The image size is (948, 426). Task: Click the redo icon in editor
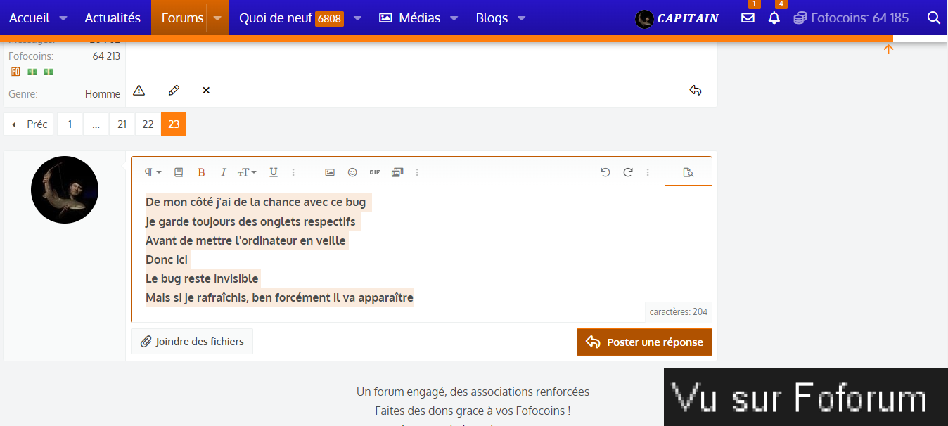pyautogui.click(x=628, y=172)
